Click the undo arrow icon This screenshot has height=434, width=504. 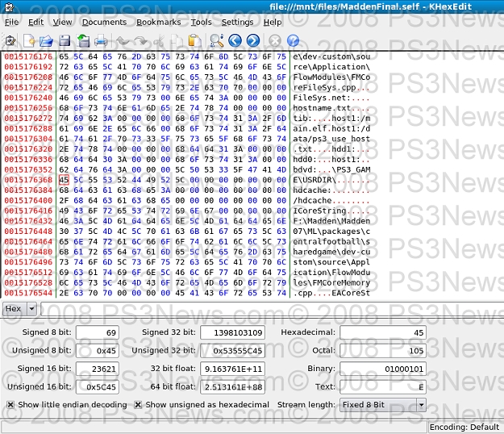point(123,41)
